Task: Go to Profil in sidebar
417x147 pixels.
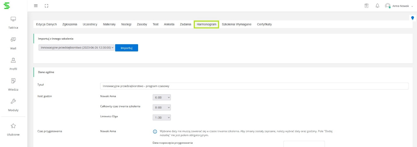Action: pos(13,64)
